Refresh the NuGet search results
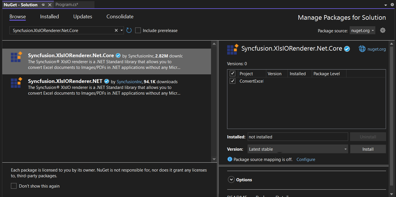The height and width of the screenshot is (197, 396). [x=129, y=30]
